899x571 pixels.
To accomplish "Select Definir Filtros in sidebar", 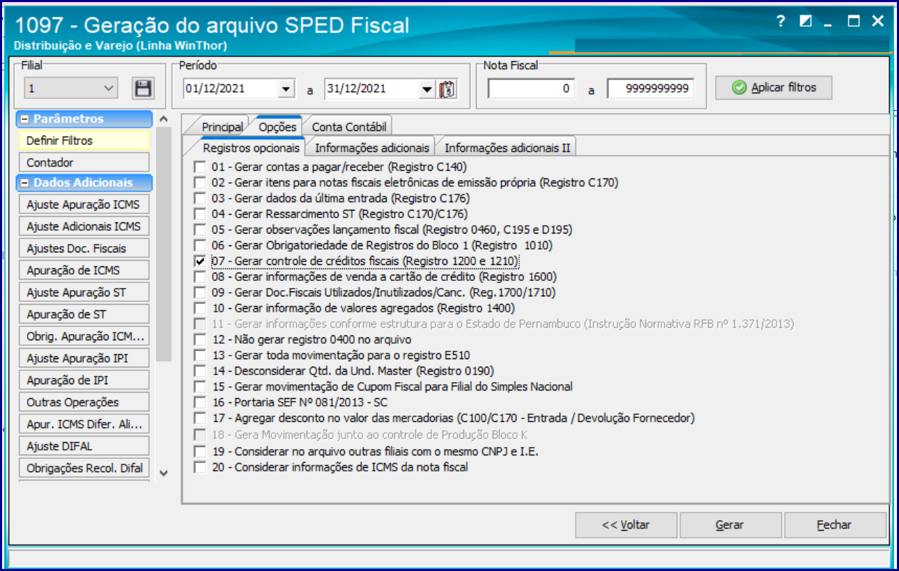I will coord(84,140).
